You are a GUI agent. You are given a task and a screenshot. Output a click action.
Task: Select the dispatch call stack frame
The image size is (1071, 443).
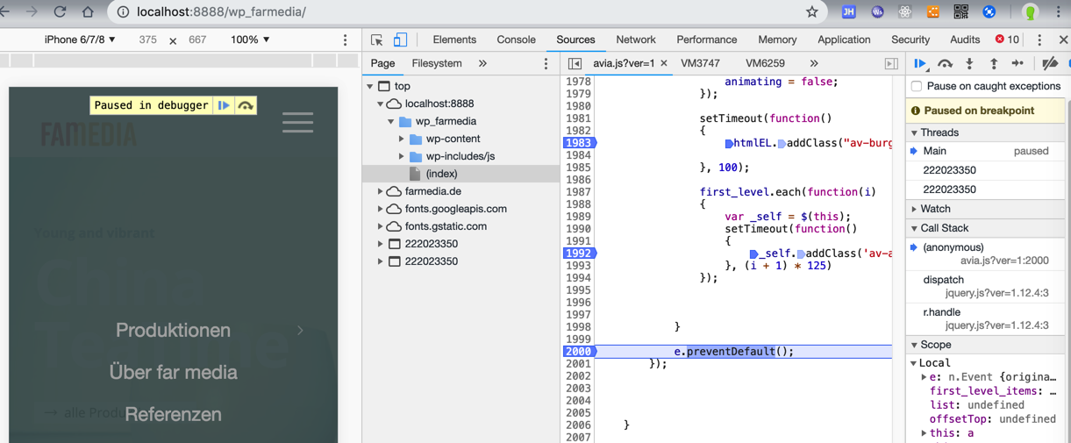943,280
